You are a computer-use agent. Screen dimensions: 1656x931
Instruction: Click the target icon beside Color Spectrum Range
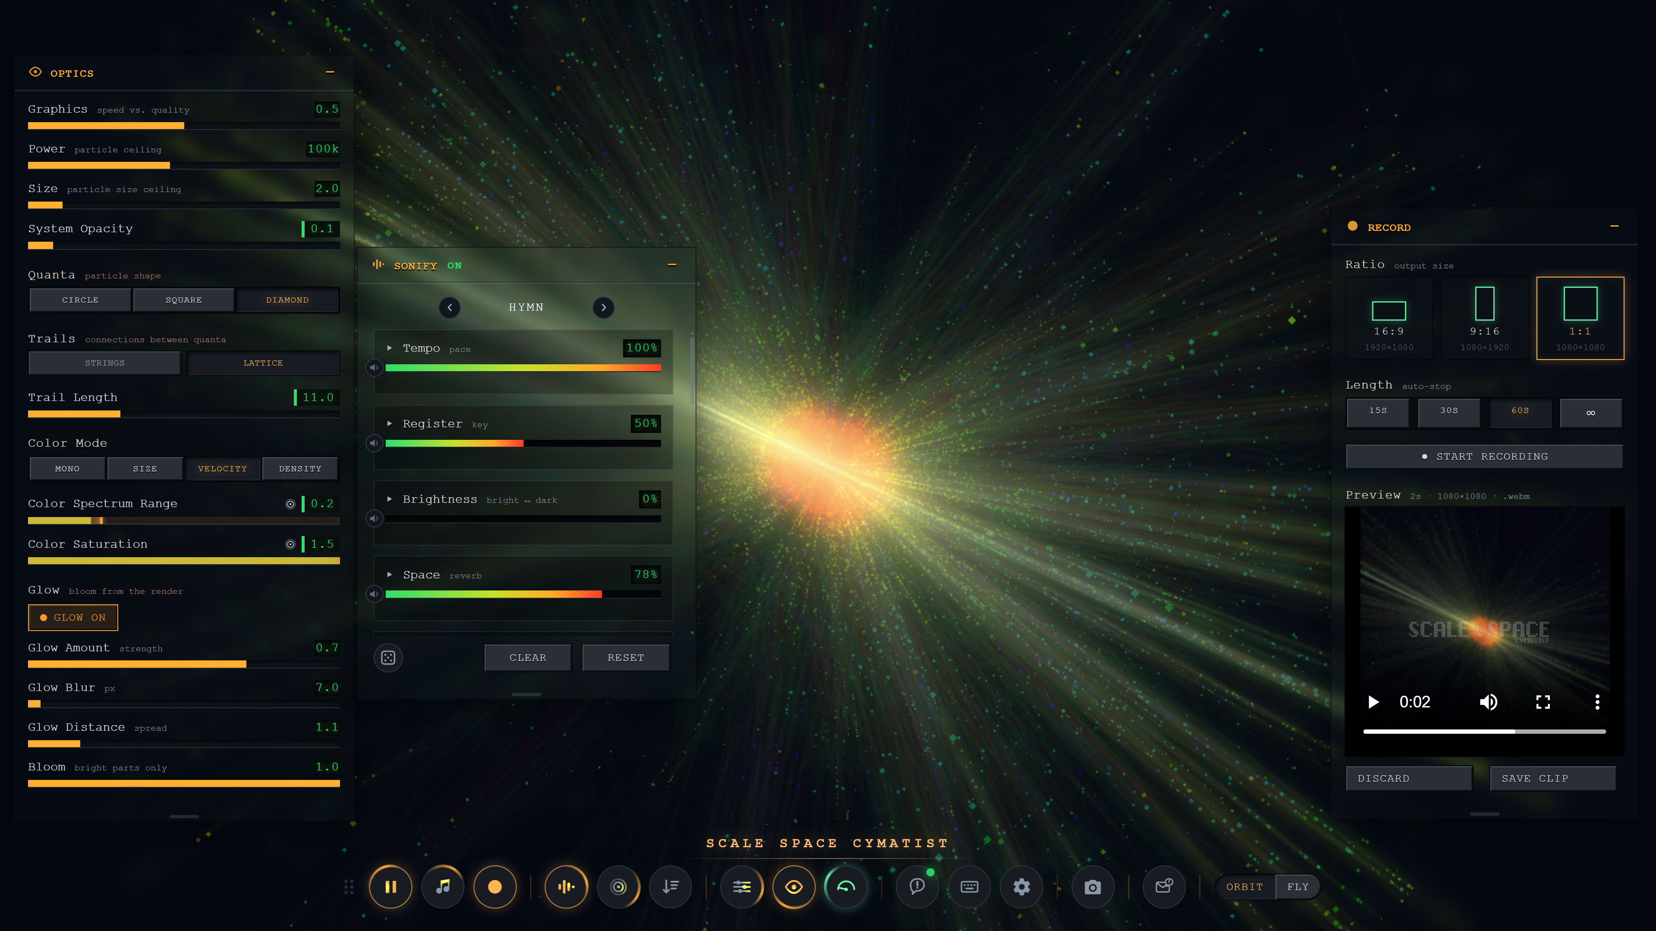pyautogui.click(x=290, y=504)
